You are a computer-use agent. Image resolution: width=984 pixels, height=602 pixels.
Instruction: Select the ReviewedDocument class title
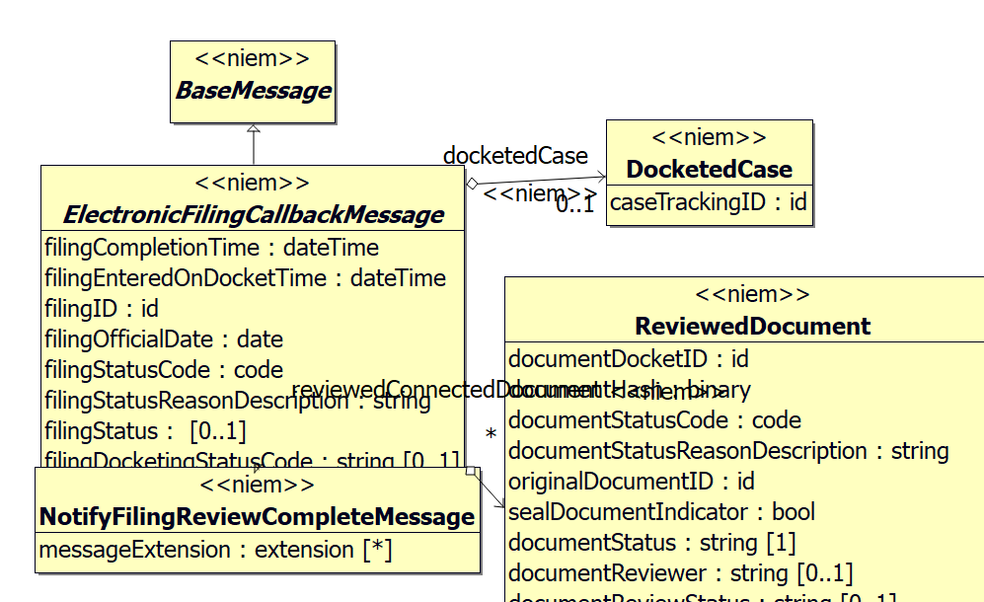pyautogui.click(x=752, y=326)
